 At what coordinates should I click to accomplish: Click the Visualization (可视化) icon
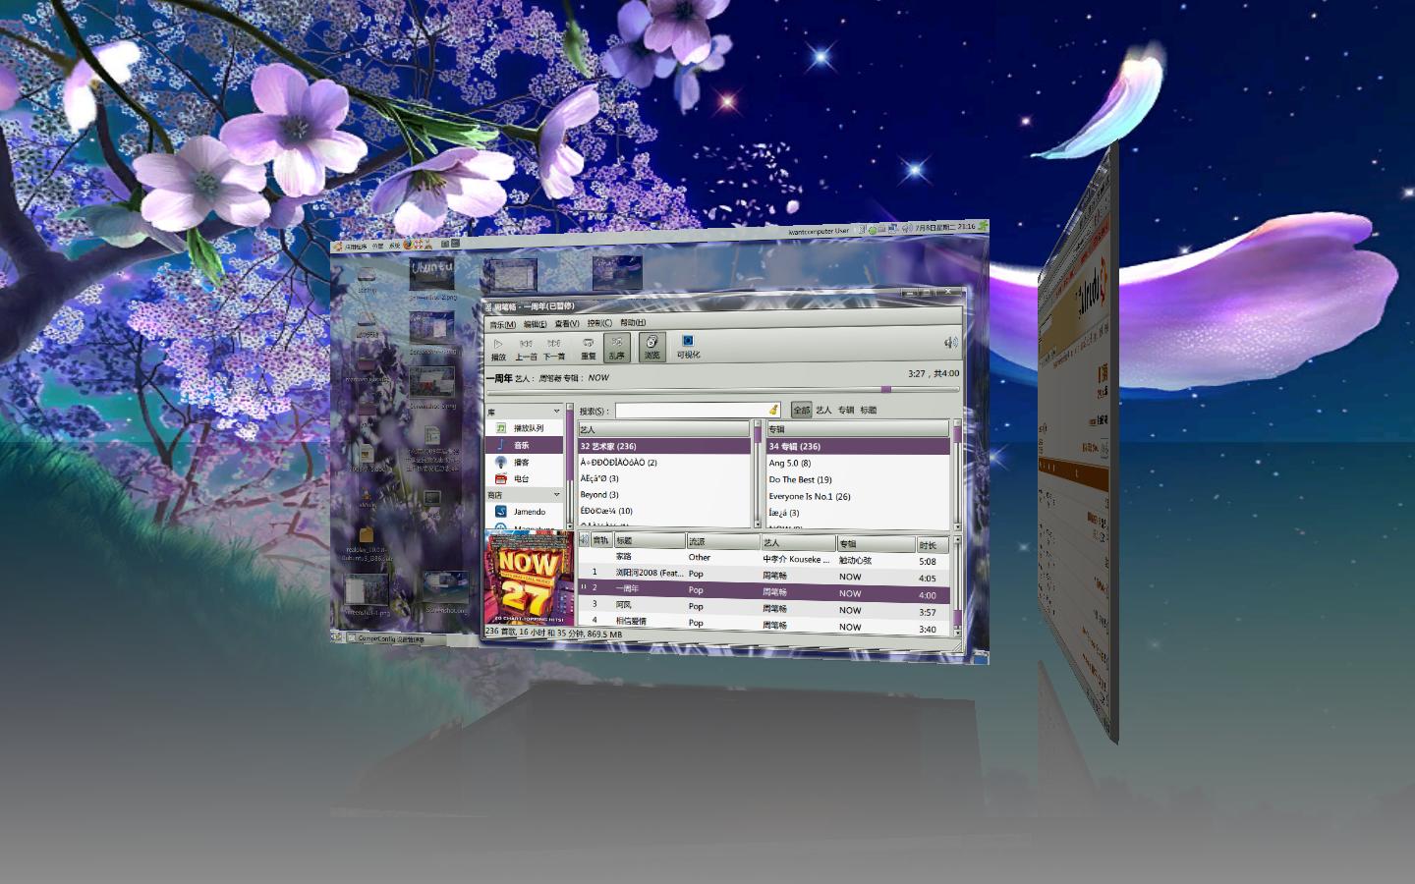(688, 347)
